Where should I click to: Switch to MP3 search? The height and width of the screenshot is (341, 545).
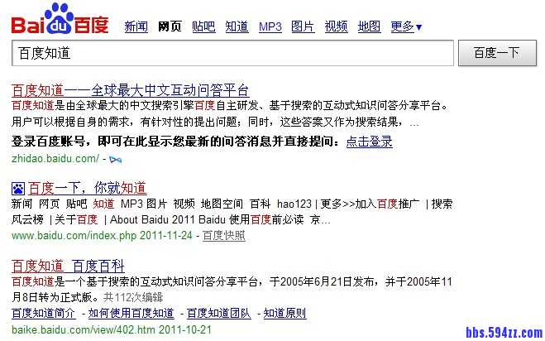tap(270, 26)
